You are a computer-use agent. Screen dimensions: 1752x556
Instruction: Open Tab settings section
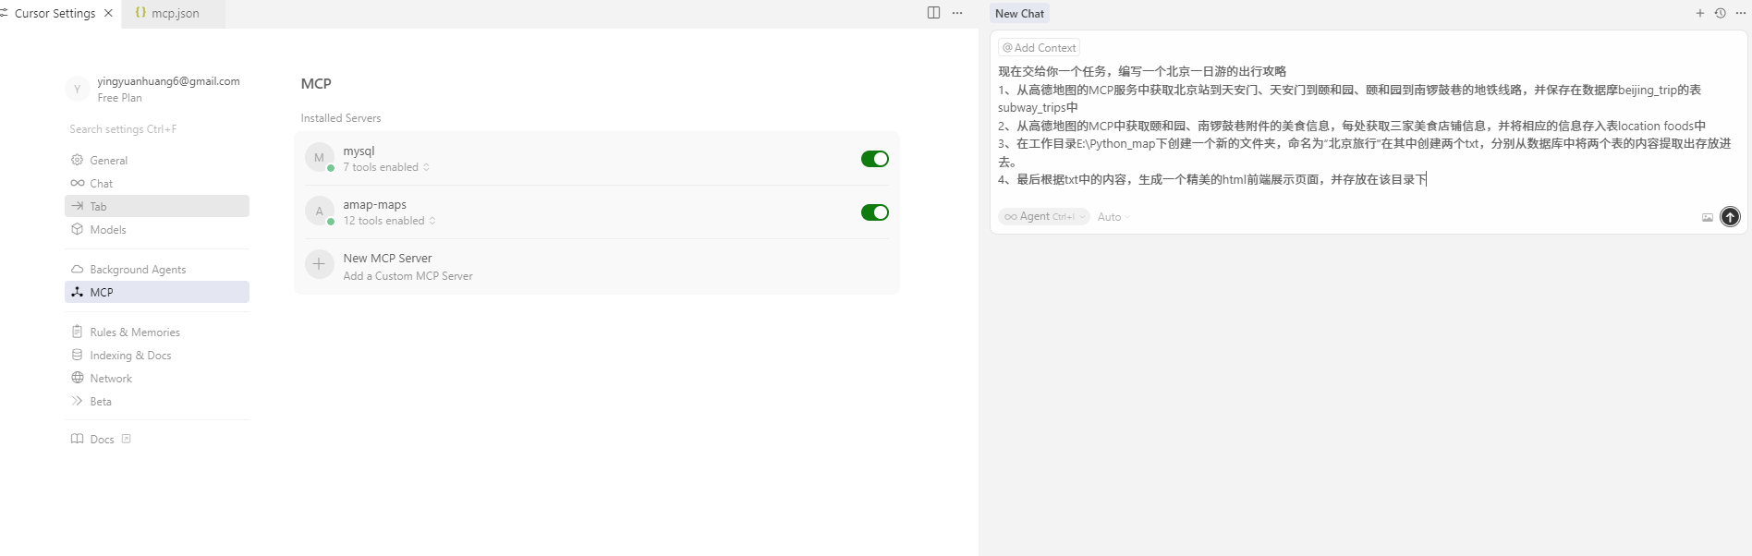(157, 206)
